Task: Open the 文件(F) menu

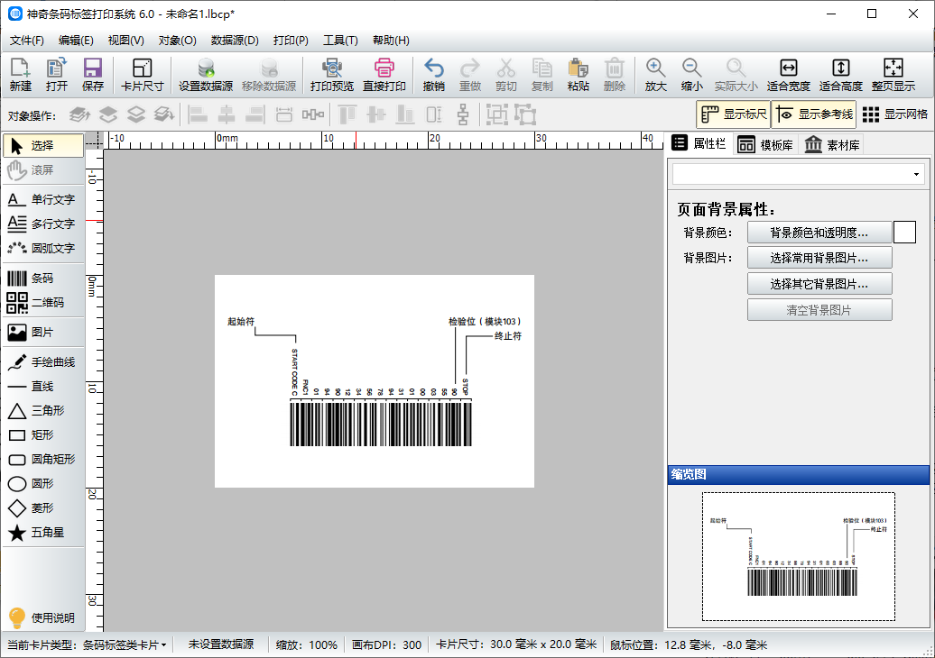Action: tap(27, 41)
